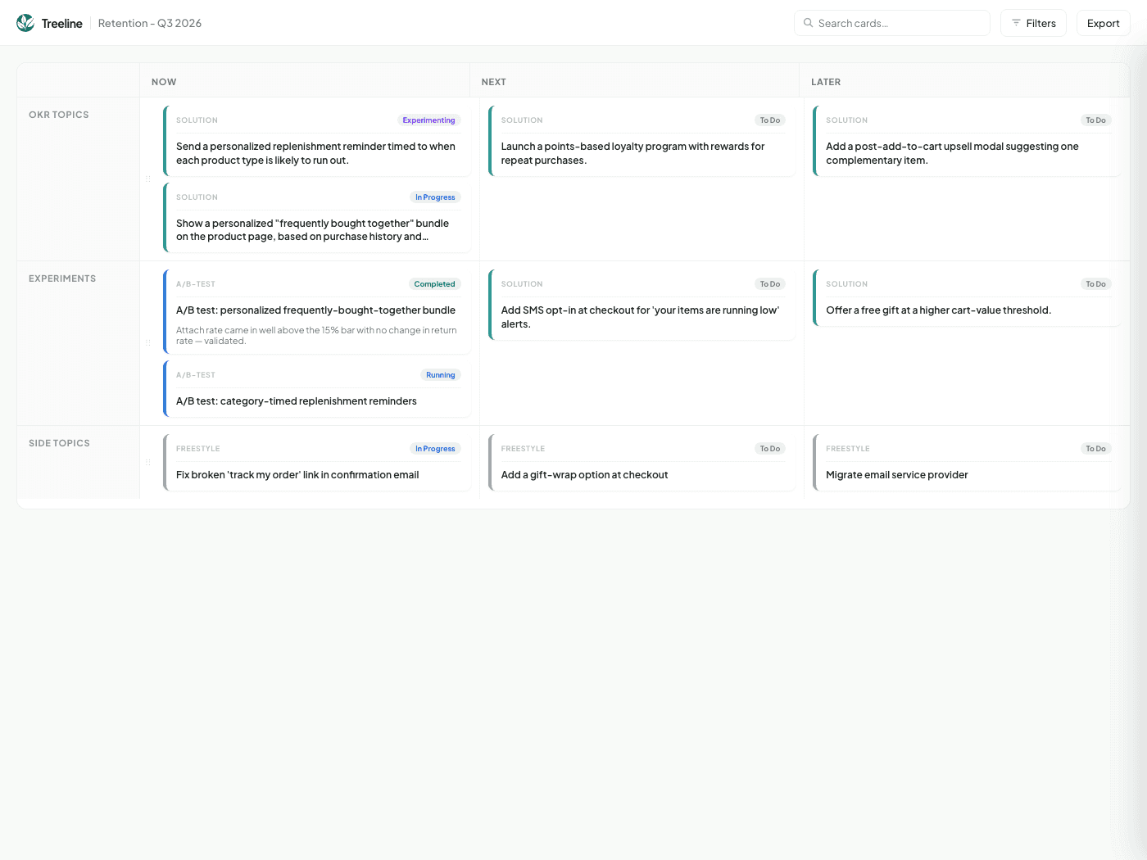Open To Do status on gift-wrap card
The width and height of the screenshot is (1147, 860).
770,449
